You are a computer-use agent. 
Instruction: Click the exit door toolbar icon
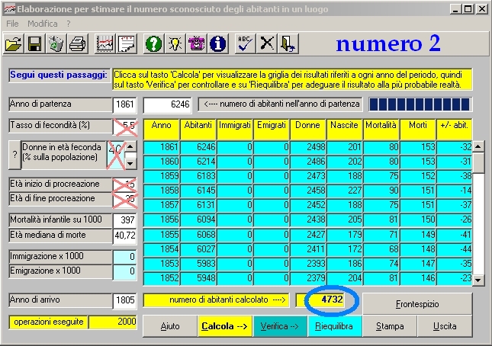tap(288, 44)
